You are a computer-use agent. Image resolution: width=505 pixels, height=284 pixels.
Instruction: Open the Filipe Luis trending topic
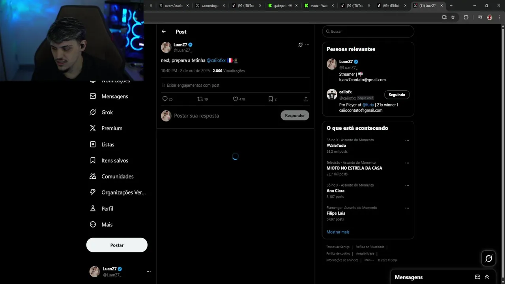[x=336, y=213]
